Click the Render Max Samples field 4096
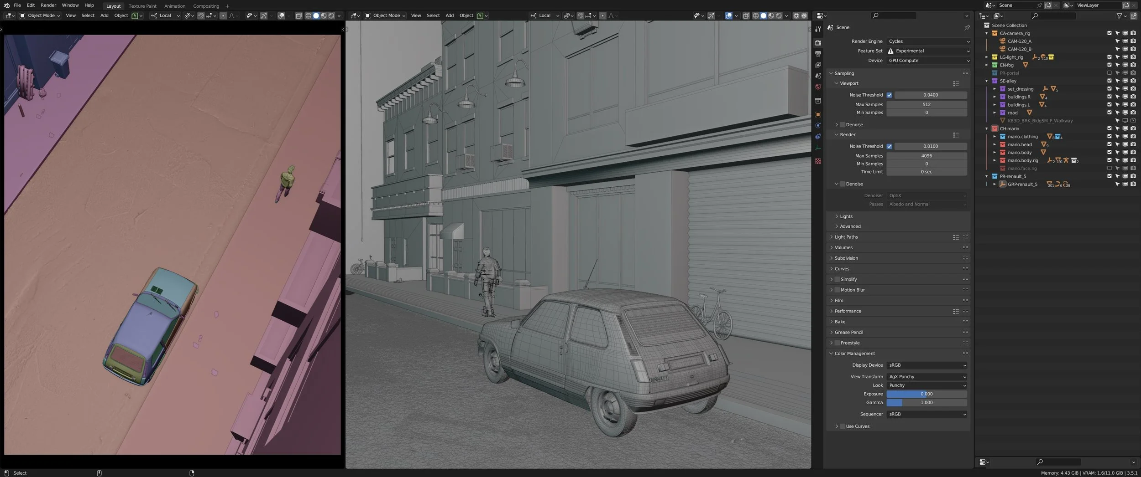 click(926, 156)
